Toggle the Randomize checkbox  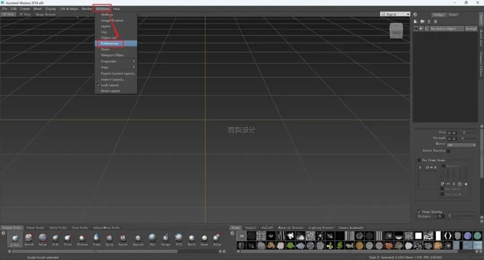444,166
